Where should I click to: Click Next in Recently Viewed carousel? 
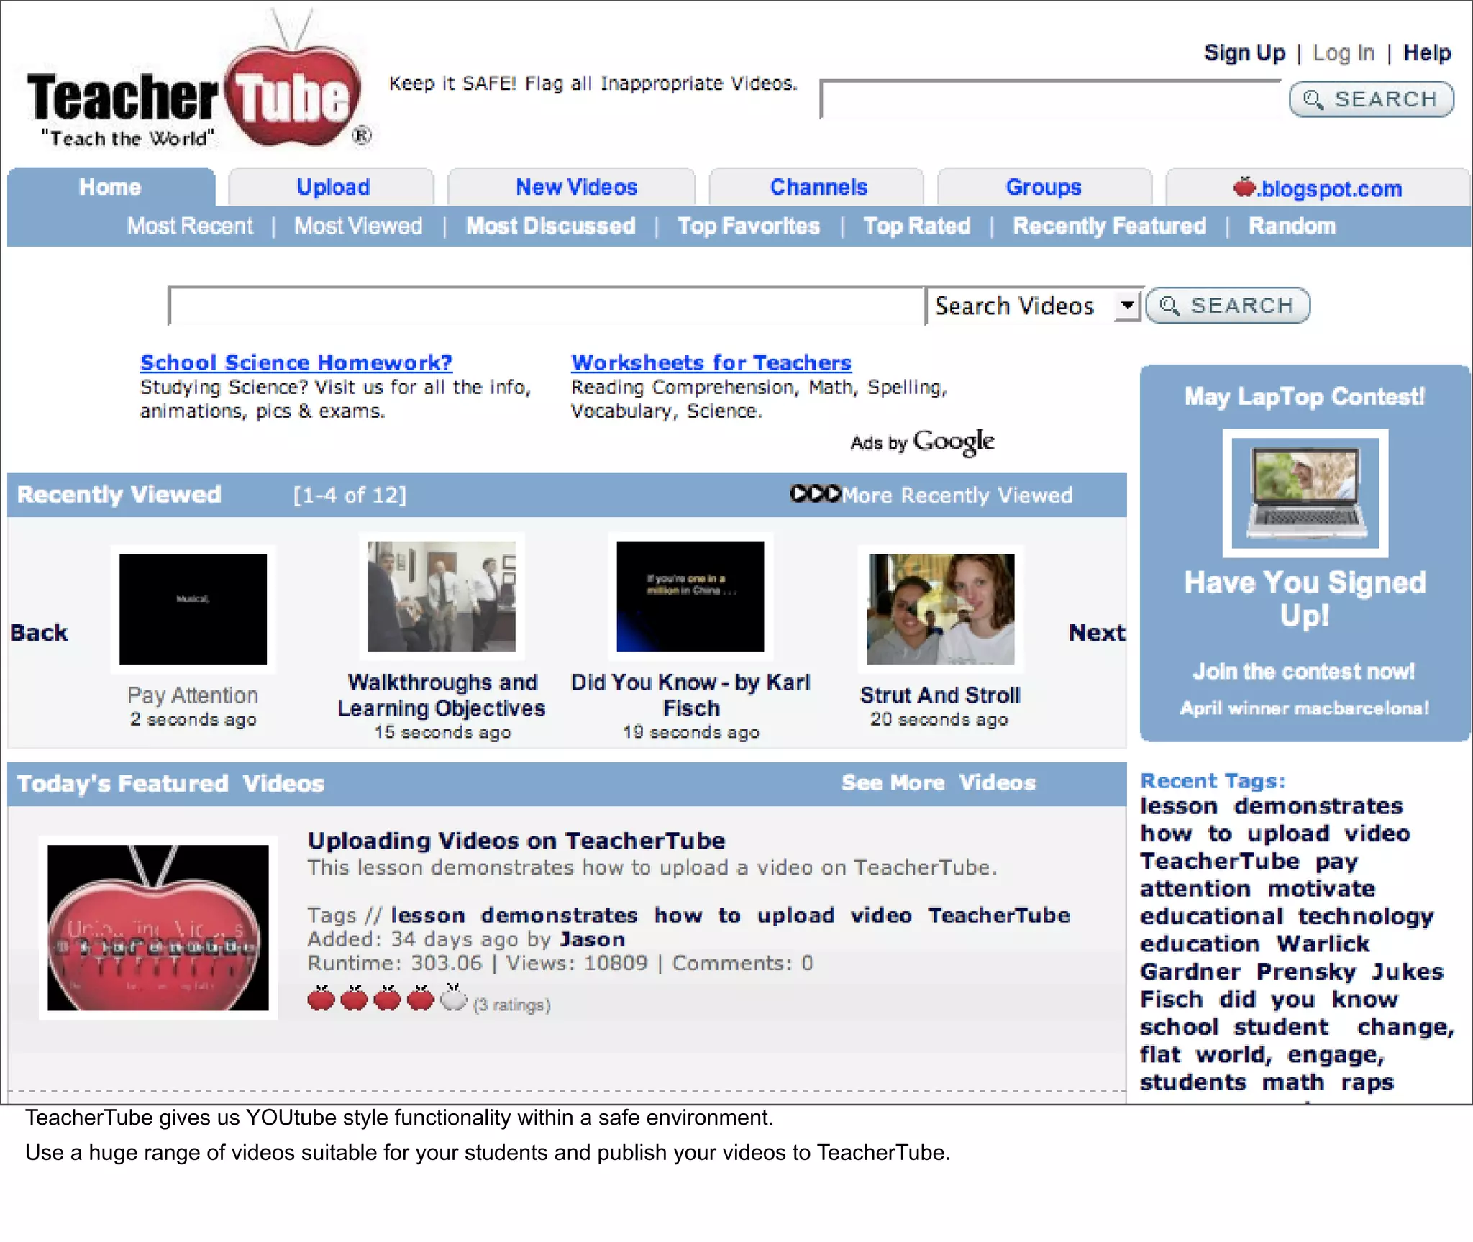click(1097, 633)
